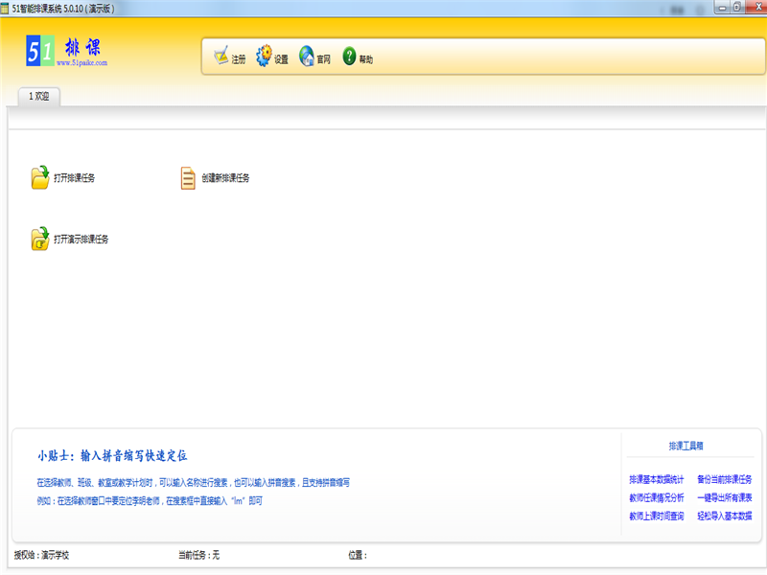This screenshot has height=575, width=767.
Task: Click the 打开排课任务 folder icon
Action: click(x=40, y=177)
